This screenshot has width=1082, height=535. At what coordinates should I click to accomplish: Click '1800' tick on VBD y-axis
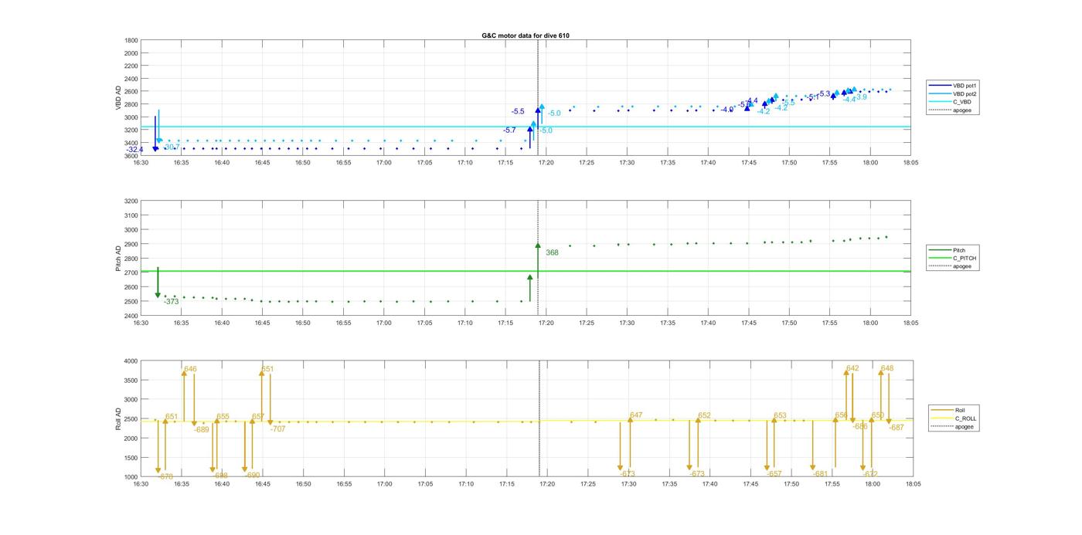coord(131,40)
